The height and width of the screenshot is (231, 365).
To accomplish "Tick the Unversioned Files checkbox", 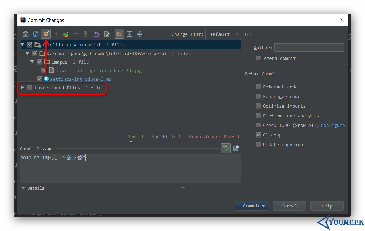I will point(29,88).
